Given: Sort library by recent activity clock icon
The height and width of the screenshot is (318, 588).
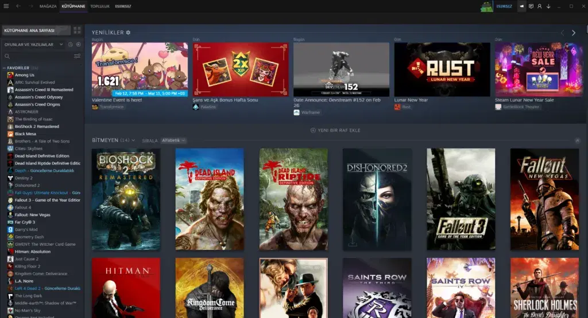Looking at the screenshot, I should point(71,45).
